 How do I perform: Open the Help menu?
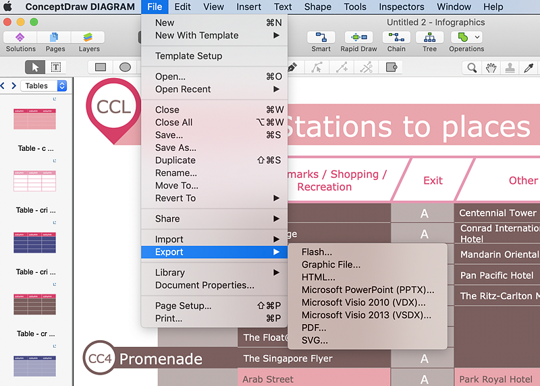click(x=493, y=7)
